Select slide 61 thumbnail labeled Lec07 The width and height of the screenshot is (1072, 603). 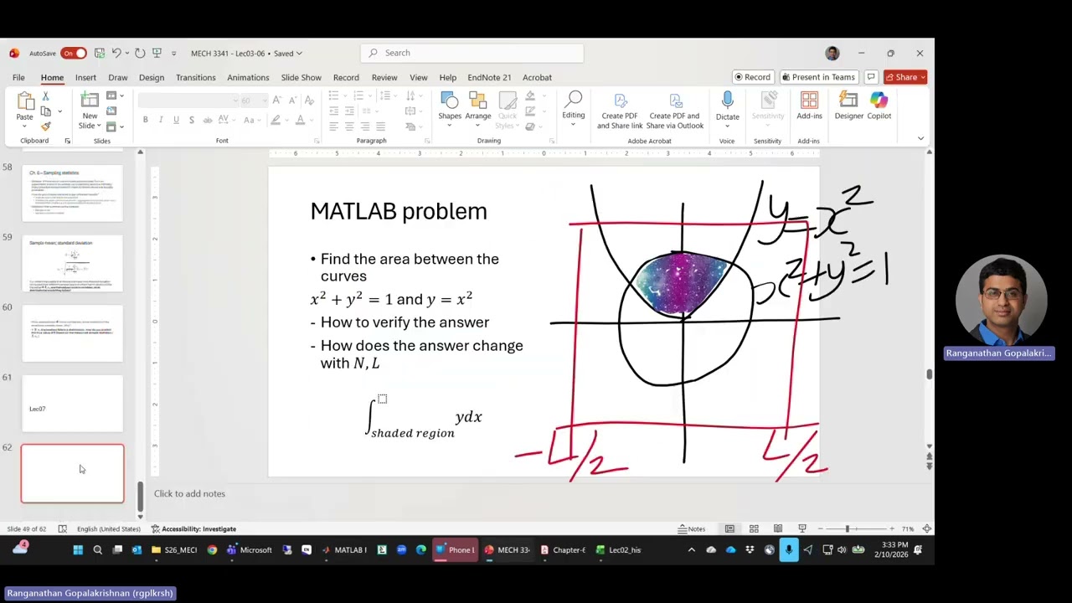tap(72, 404)
